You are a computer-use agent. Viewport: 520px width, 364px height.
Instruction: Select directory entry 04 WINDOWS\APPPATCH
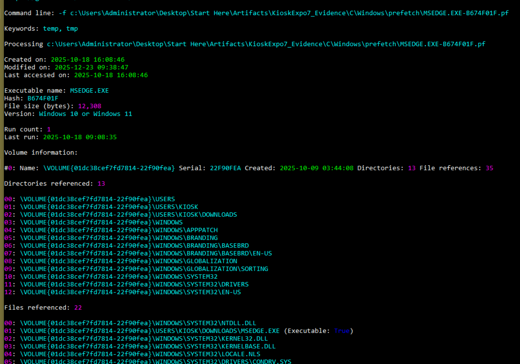(111, 230)
